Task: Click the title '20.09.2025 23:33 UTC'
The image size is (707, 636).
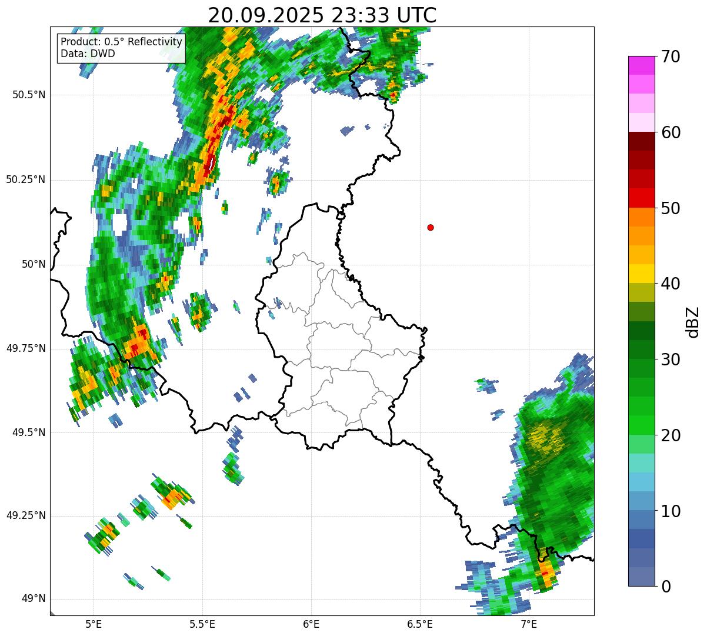Action: (x=322, y=15)
